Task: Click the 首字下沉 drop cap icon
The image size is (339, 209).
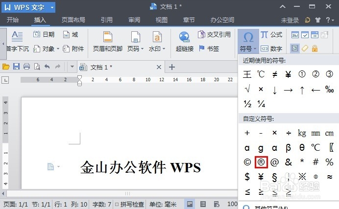Action: (17, 36)
